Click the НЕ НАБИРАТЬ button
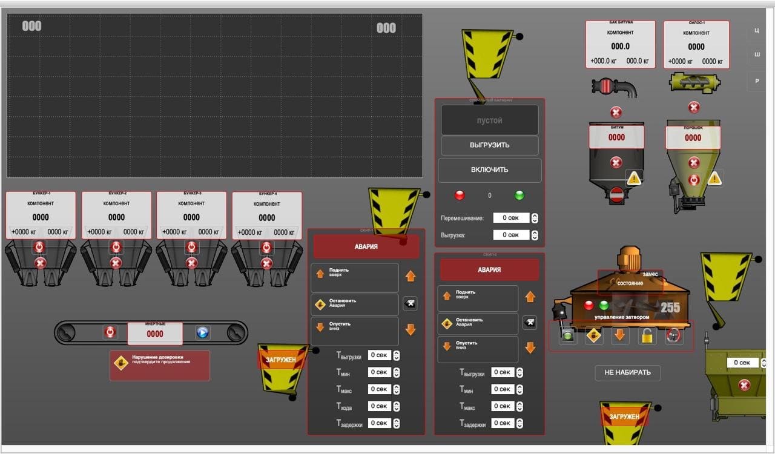775x454 pixels. pyautogui.click(x=627, y=373)
